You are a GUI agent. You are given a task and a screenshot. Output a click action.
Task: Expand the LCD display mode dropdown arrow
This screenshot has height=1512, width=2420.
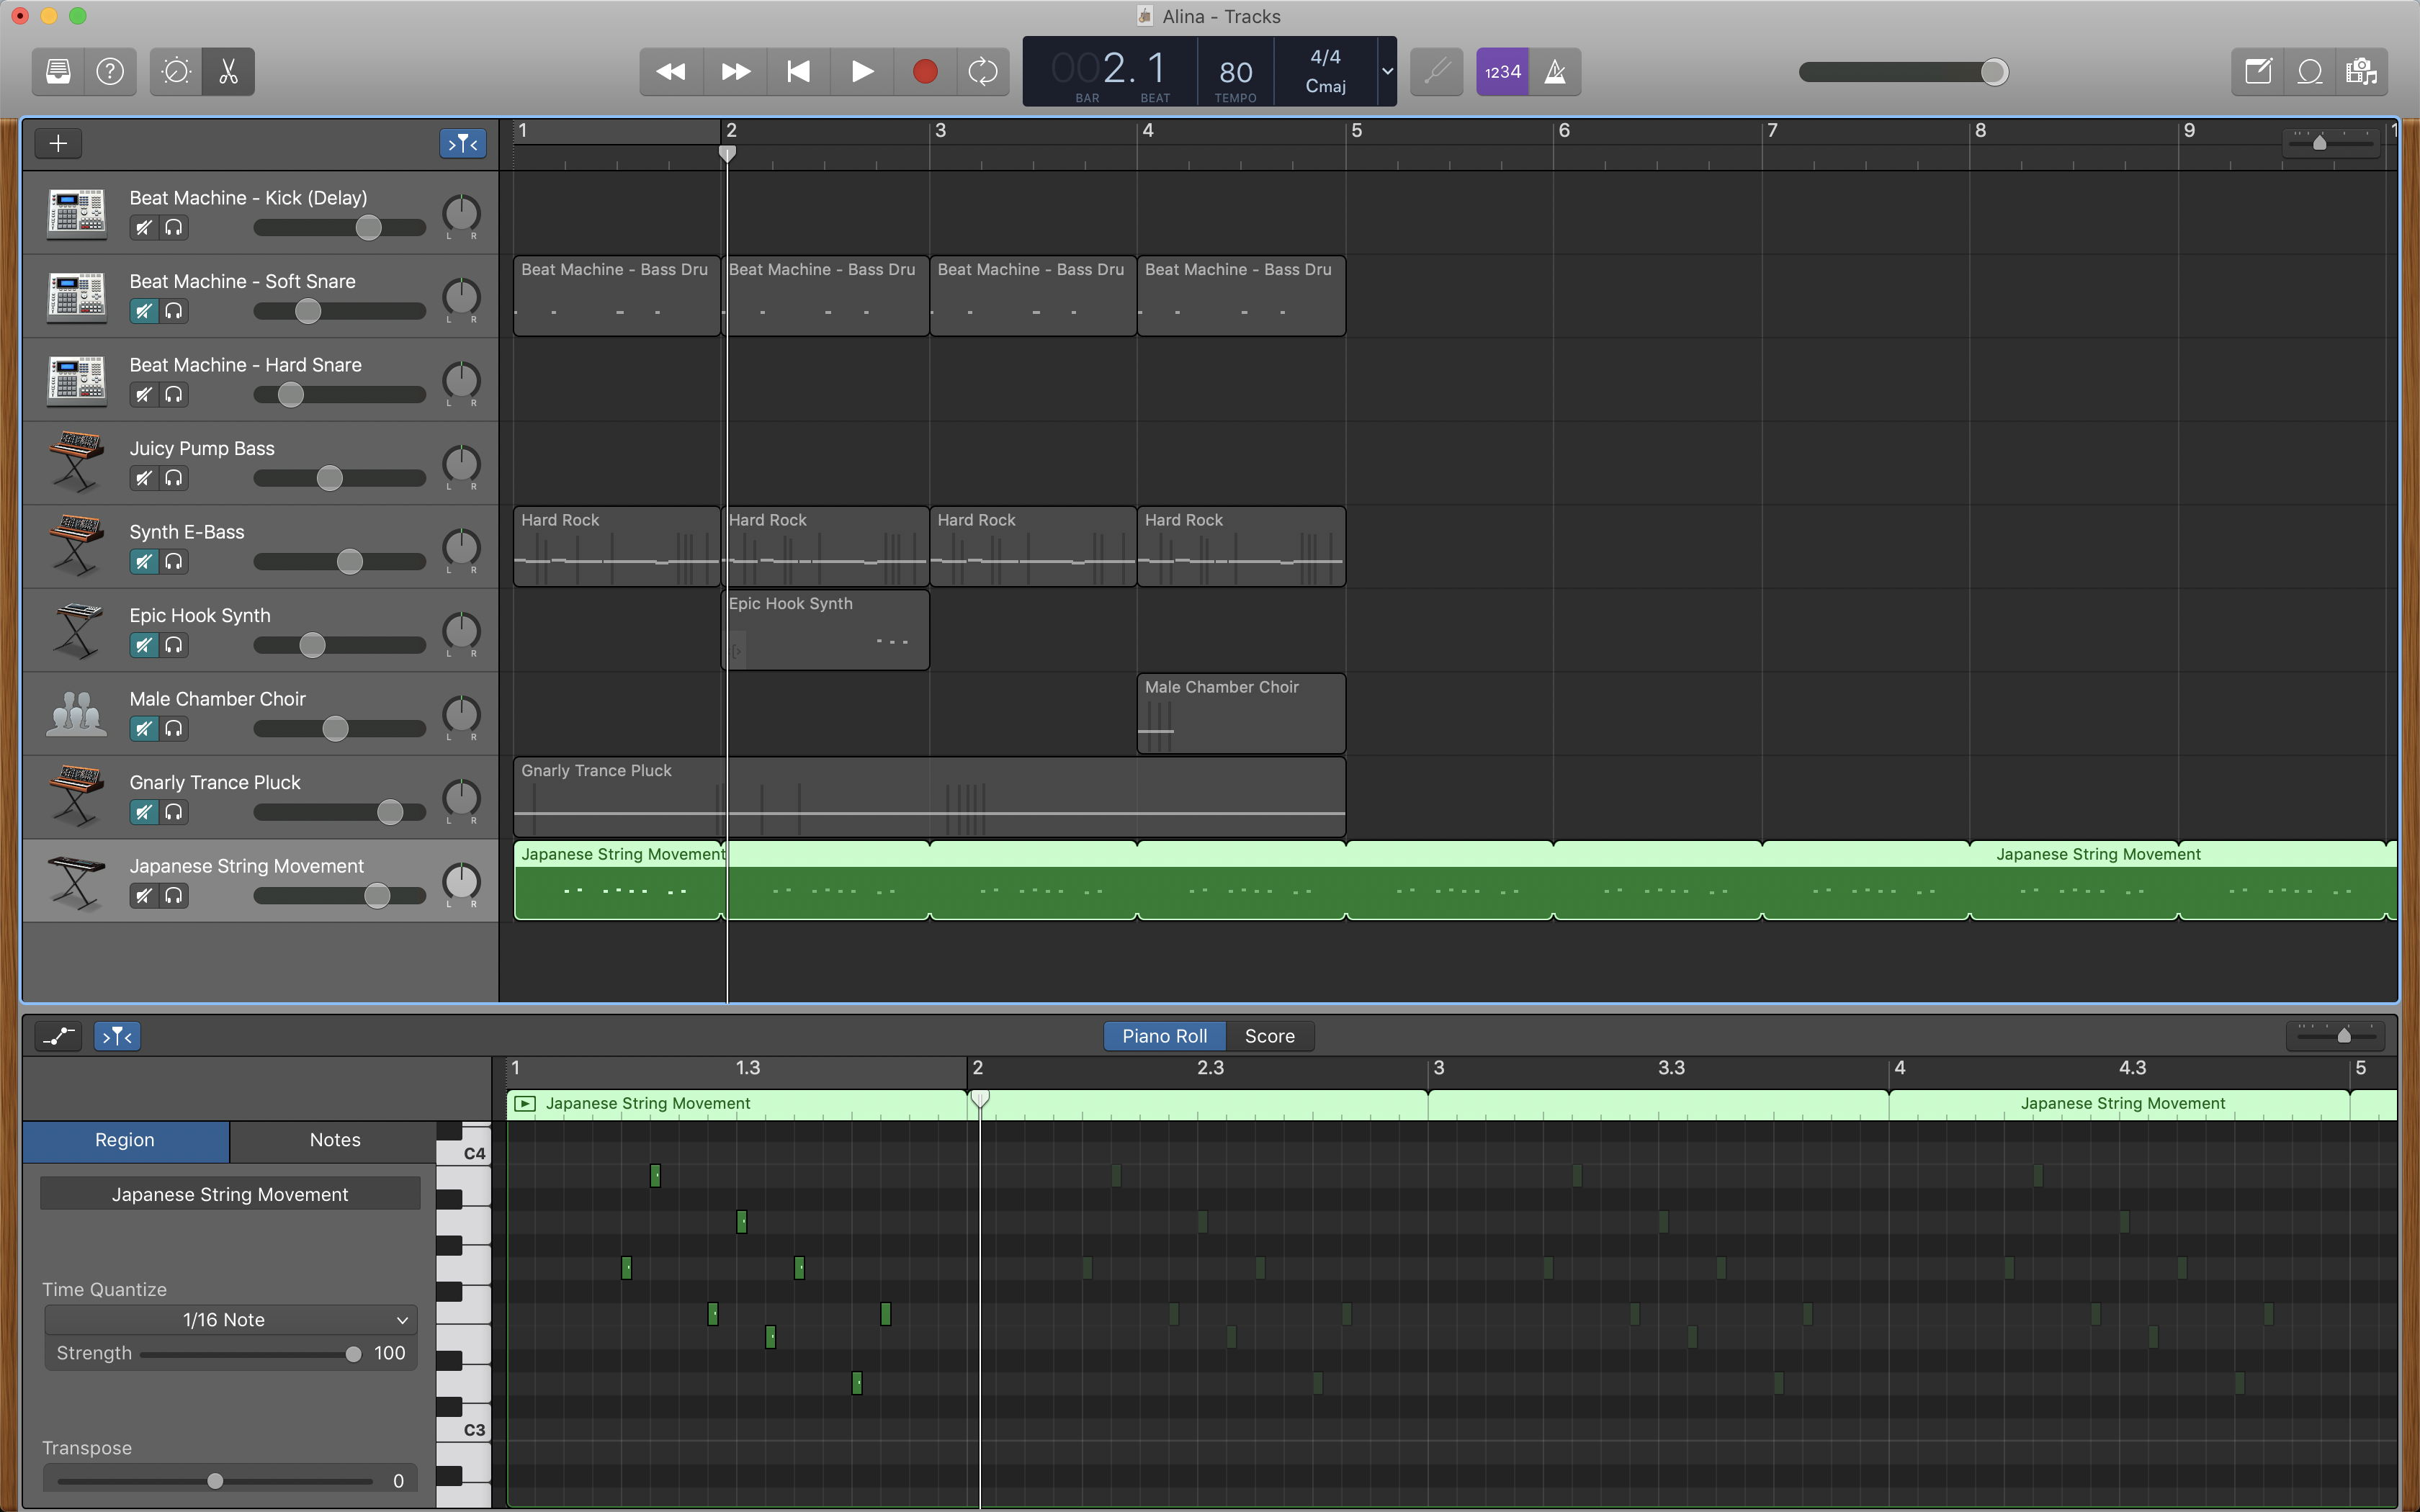1387,71
